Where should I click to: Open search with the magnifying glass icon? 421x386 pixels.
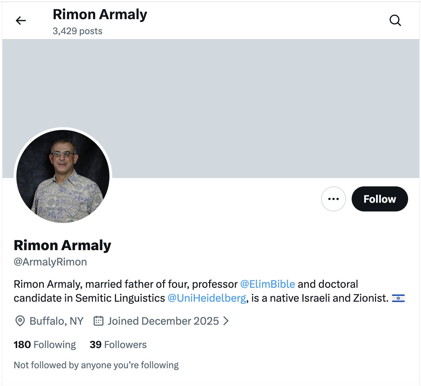pos(395,21)
